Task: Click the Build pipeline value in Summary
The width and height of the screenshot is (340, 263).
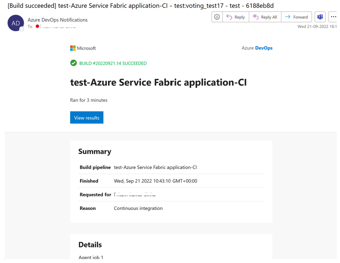Action: (155, 167)
